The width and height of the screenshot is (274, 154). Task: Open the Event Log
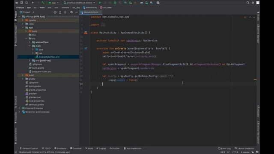pyautogui.click(x=224, y=148)
